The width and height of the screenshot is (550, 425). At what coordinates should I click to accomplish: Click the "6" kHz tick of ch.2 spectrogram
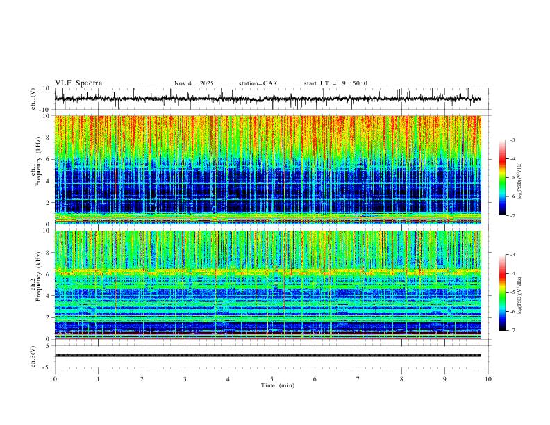coord(48,274)
